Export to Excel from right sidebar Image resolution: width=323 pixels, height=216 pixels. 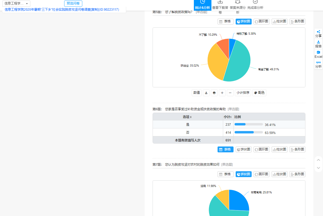pyautogui.click(x=318, y=54)
